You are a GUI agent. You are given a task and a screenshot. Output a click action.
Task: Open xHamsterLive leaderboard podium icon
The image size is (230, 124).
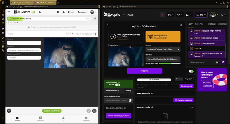point(40,12)
